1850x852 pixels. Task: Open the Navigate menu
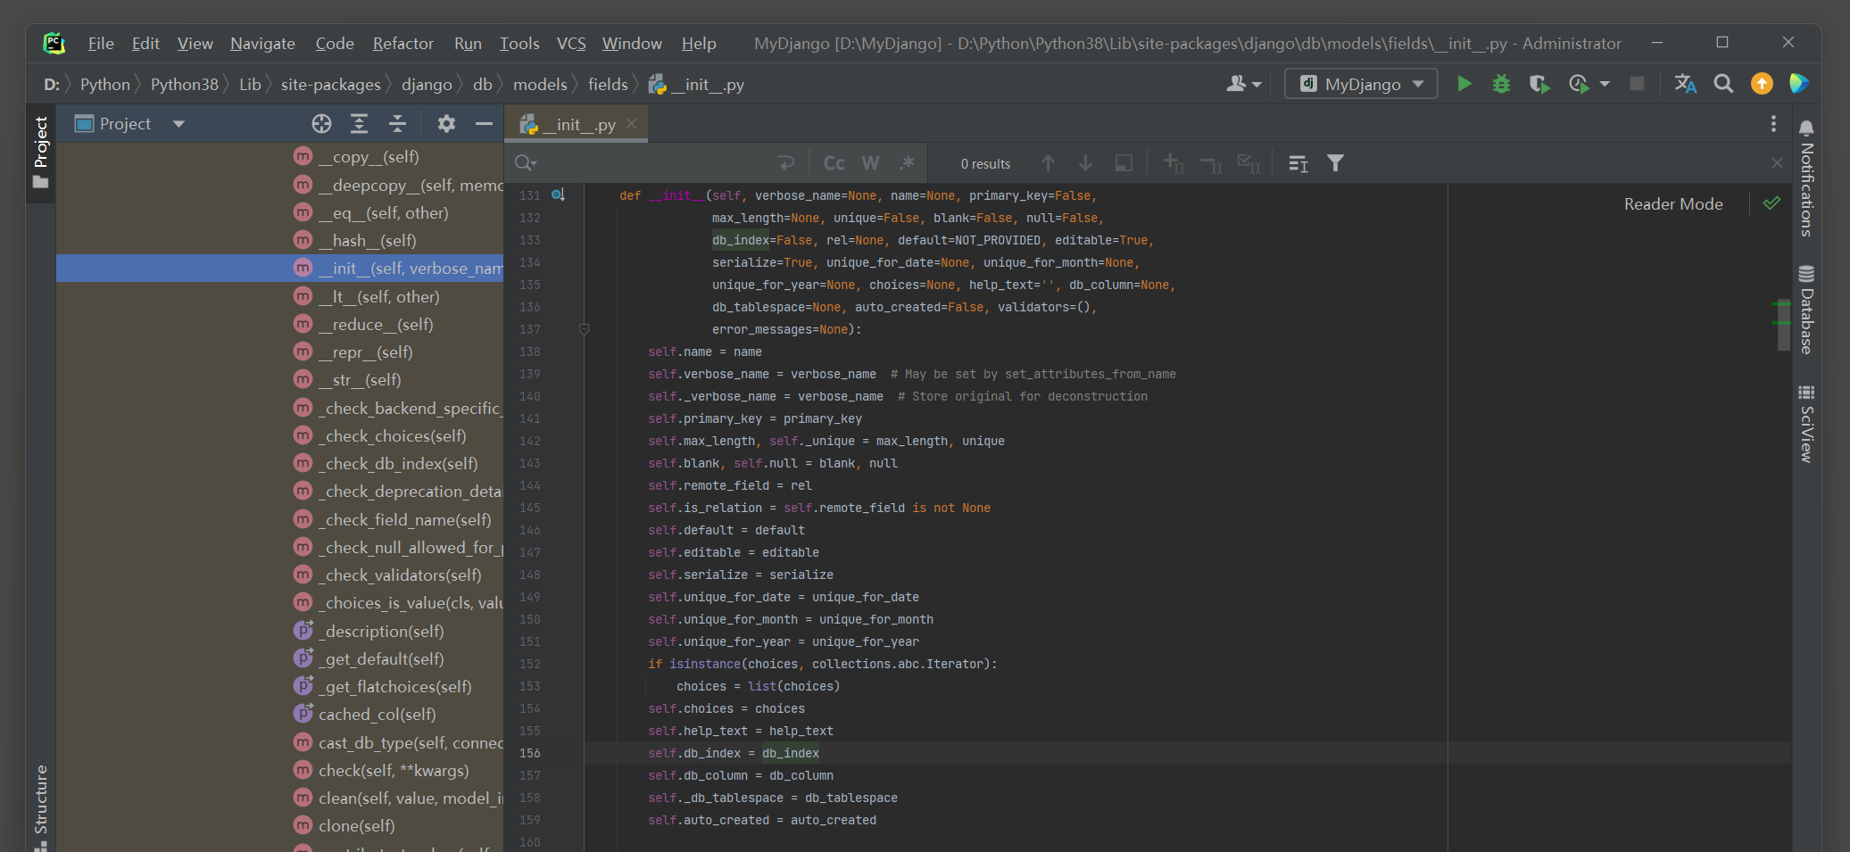(262, 44)
